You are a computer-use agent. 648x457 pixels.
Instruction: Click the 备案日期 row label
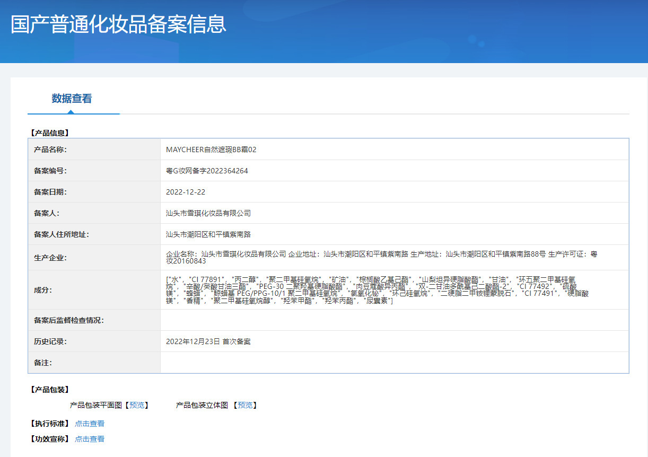pyautogui.click(x=50, y=192)
